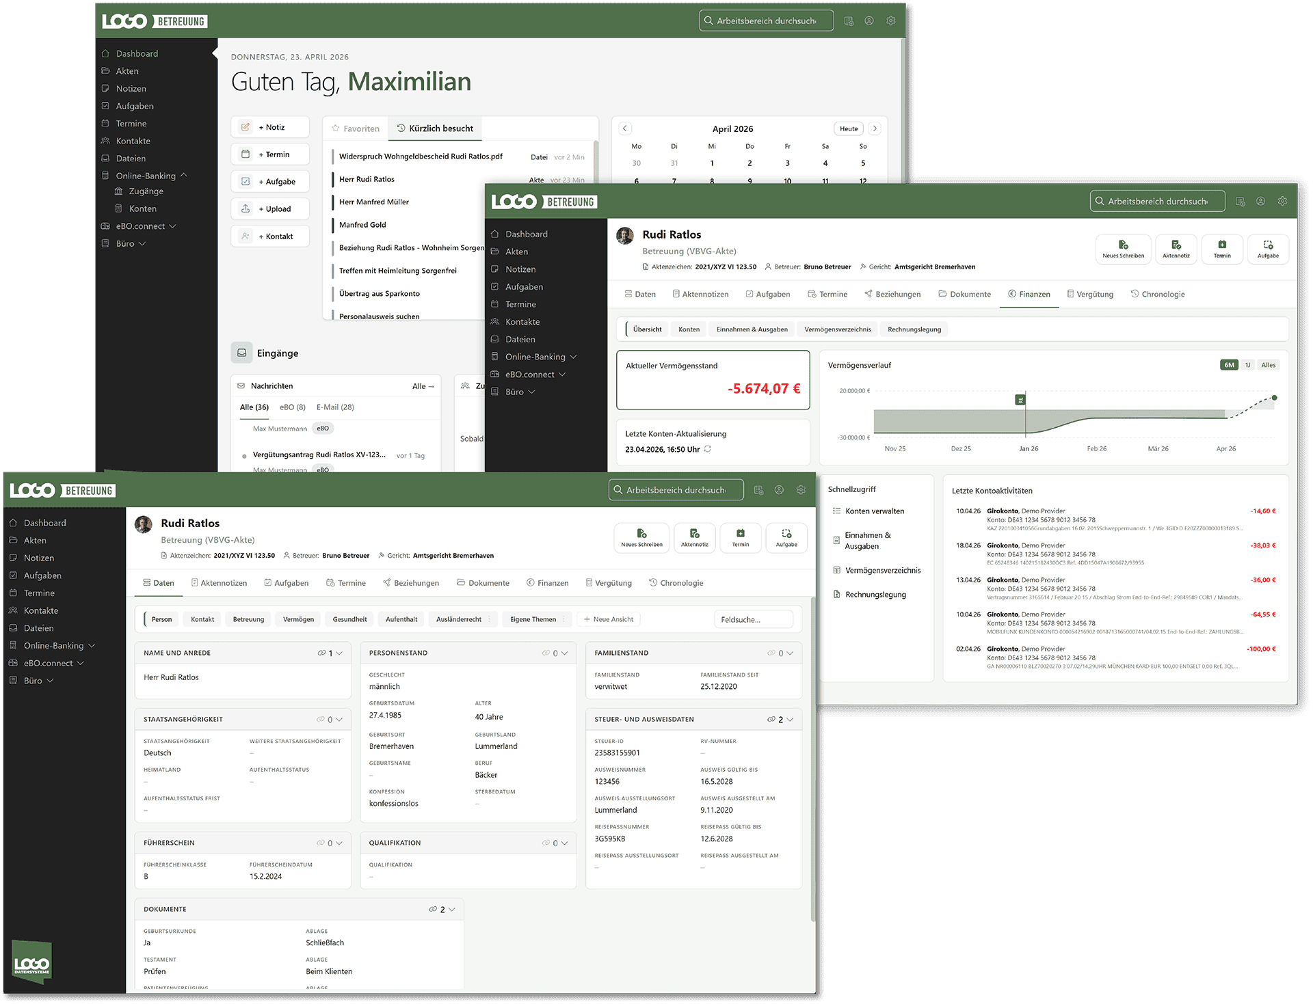Open Beziehungen tab in the Daten window
Viewport: 1313px width, 1004px height.
411,583
